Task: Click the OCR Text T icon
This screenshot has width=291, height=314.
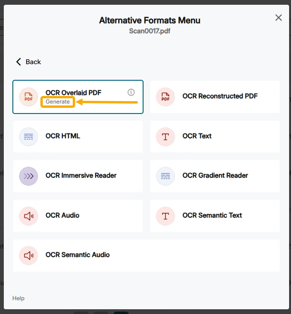Action: [165, 136]
